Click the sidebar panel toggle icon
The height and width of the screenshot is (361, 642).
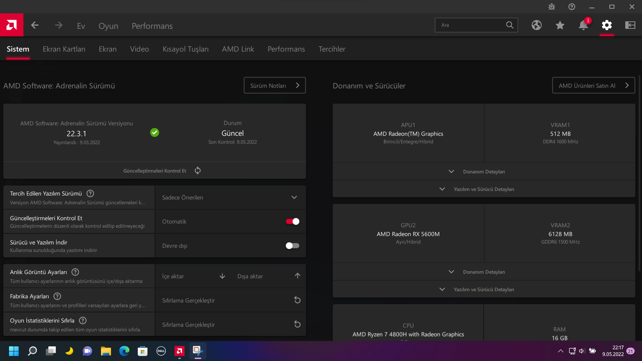pos(630,25)
